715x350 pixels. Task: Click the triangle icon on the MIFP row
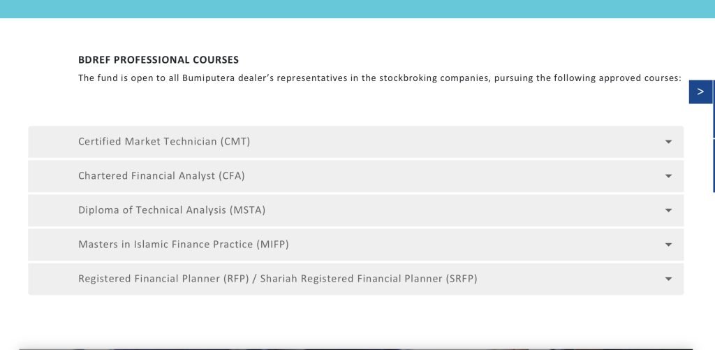tap(668, 245)
